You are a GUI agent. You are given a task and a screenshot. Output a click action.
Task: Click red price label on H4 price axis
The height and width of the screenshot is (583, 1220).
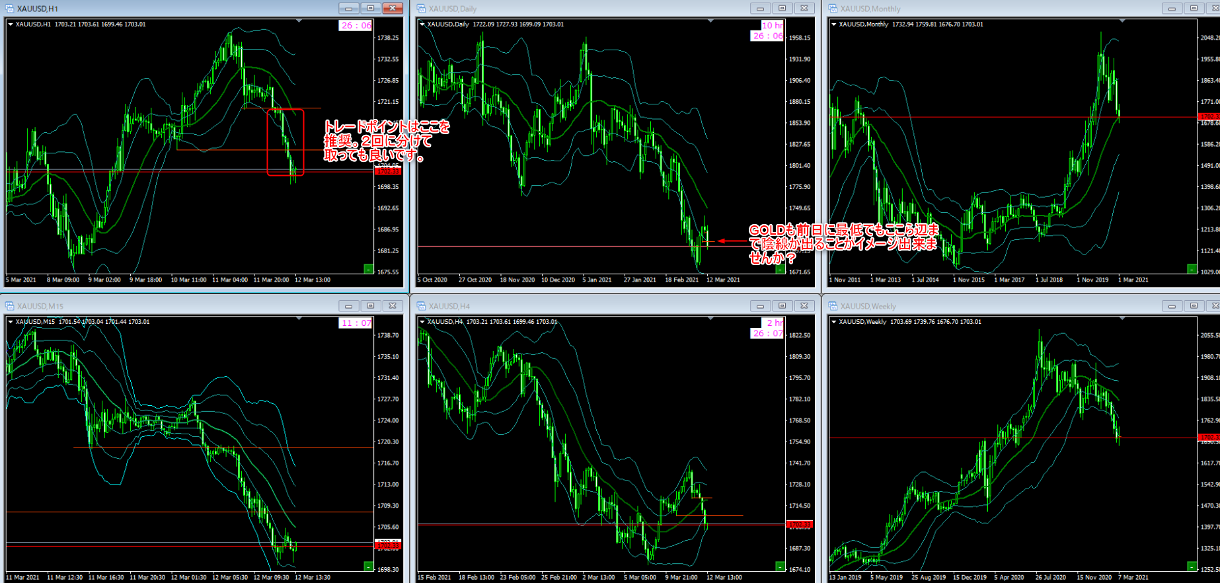(x=799, y=525)
